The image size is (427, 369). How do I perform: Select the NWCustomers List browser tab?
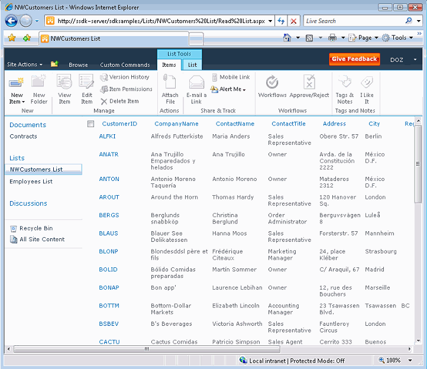[114, 38]
